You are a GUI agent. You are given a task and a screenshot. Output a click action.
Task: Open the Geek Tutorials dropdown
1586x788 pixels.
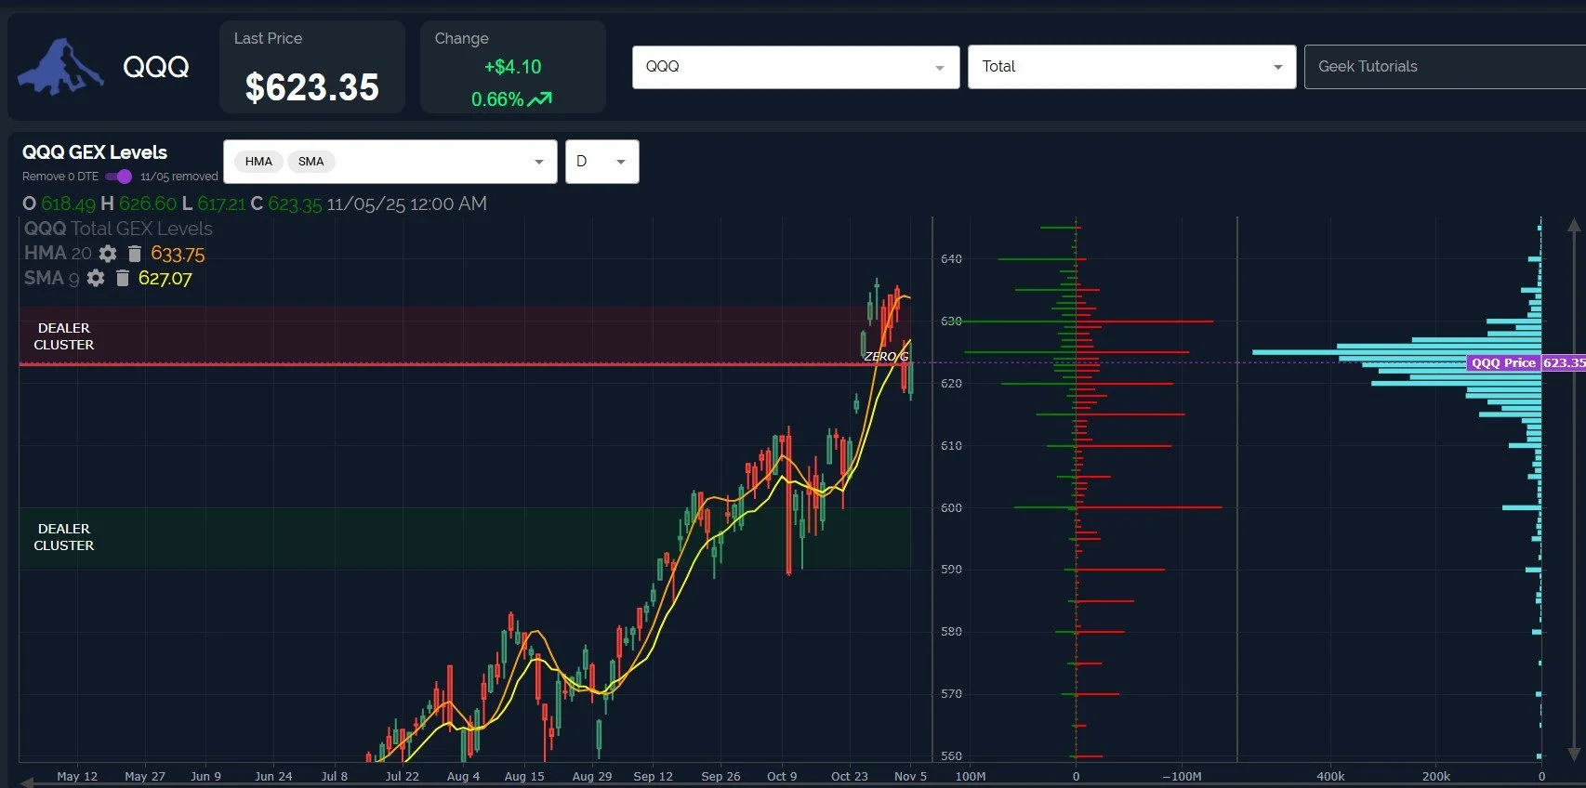pyautogui.click(x=1445, y=67)
